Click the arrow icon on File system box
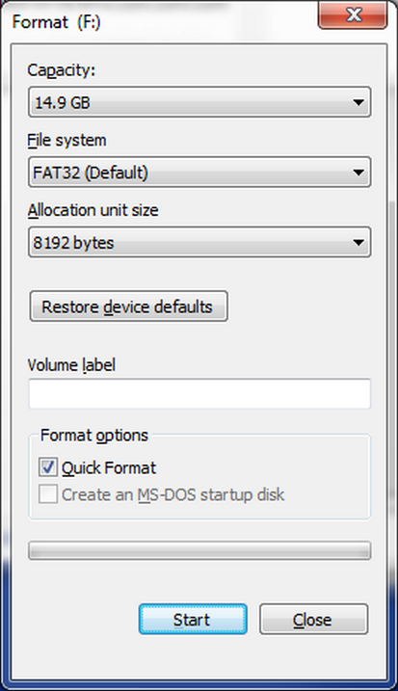Screen dimensions: 398x691 point(358,173)
